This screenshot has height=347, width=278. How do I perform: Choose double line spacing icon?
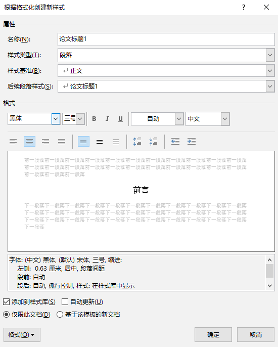(x=116, y=142)
